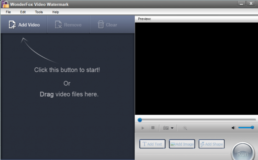Play the video preview

tap(143, 128)
